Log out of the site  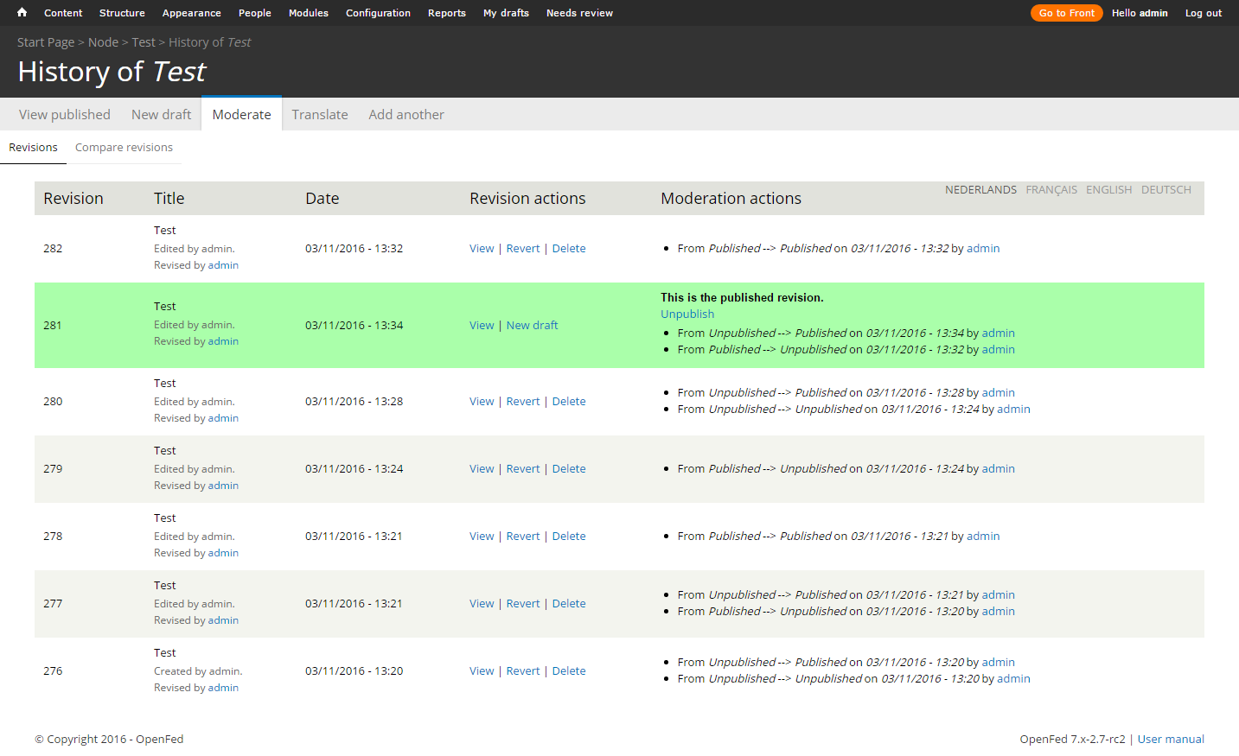click(1203, 13)
